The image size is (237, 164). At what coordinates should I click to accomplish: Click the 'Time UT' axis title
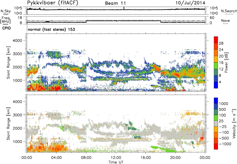[116, 162]
